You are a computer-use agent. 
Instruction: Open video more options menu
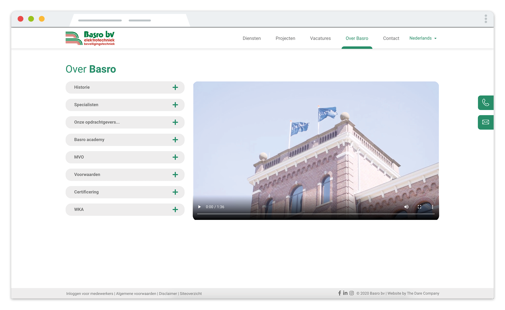pos(432,207)
